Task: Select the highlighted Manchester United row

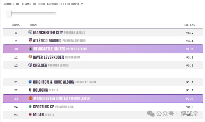Action: [103, 99]
